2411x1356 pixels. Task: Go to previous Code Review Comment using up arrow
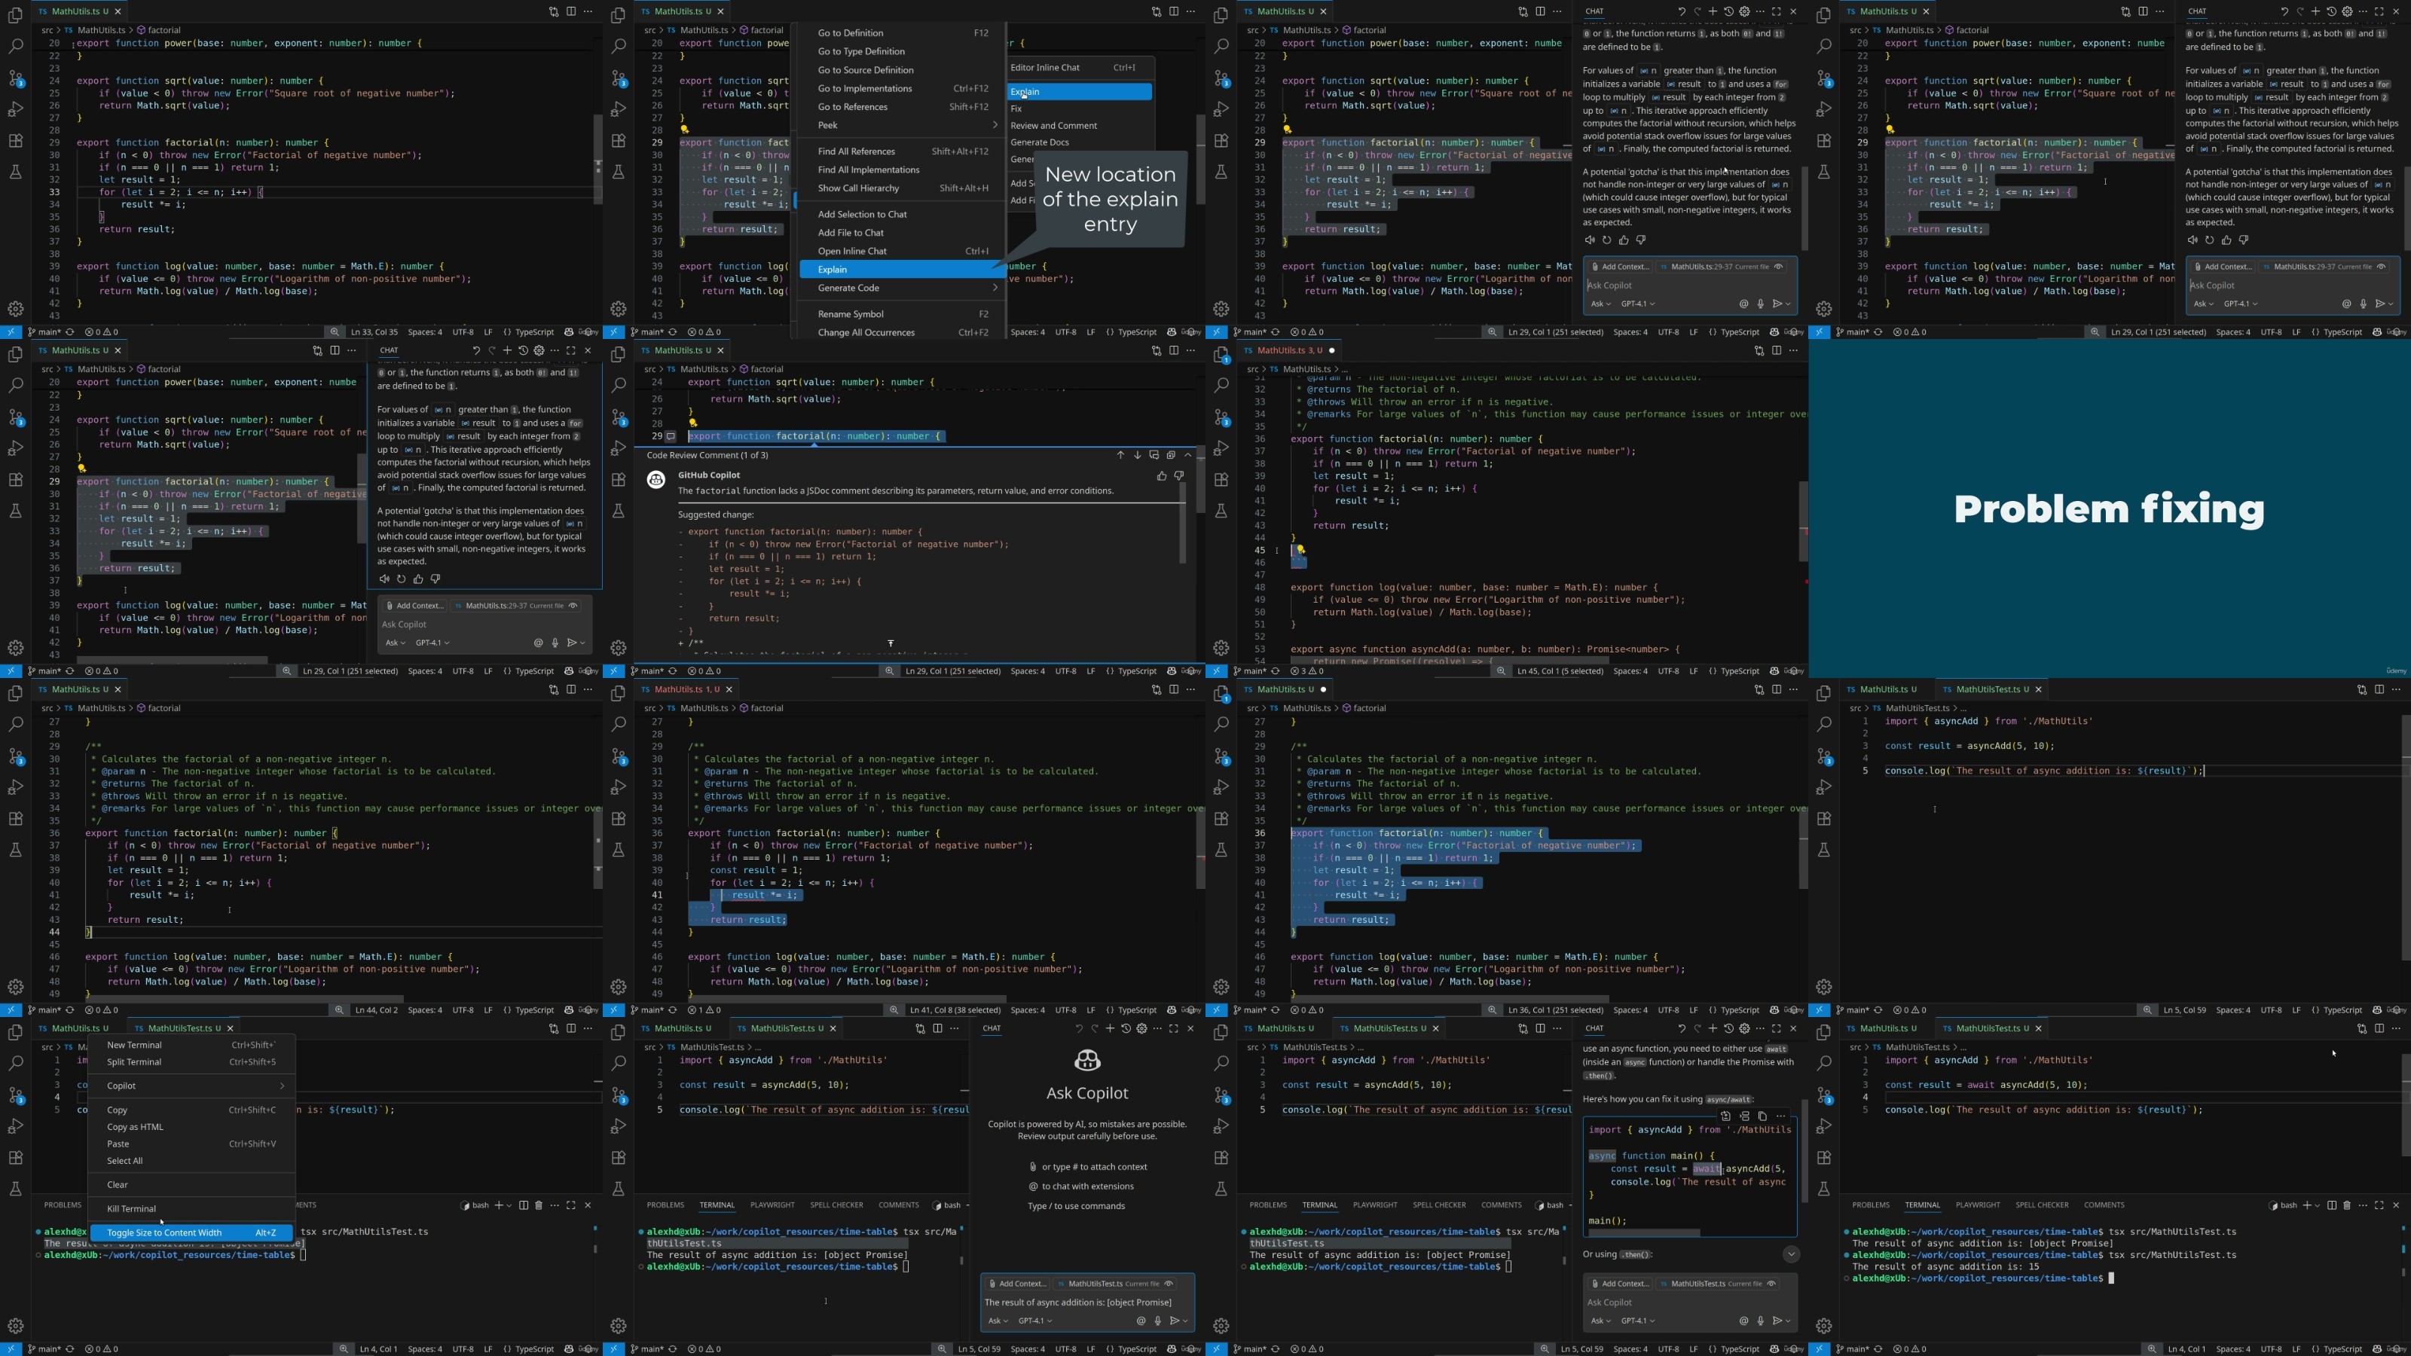coord(1120,455)
